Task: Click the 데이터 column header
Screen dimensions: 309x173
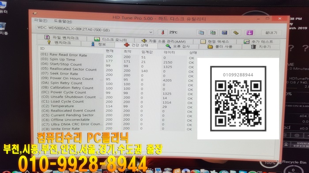Action: tap(169, 52)
